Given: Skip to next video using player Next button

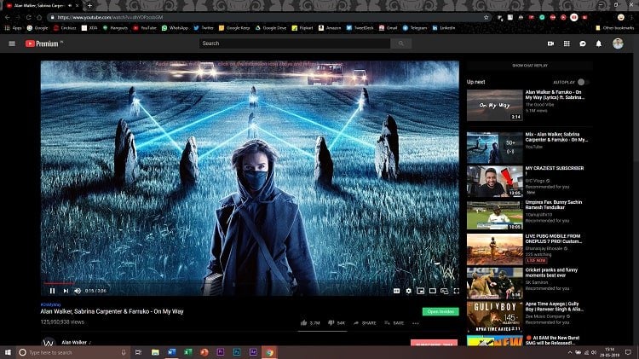Looking at the screenshot, I should point(66,291).
